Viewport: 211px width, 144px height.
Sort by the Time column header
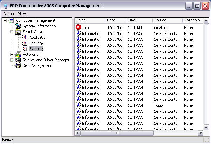point(139,20)
